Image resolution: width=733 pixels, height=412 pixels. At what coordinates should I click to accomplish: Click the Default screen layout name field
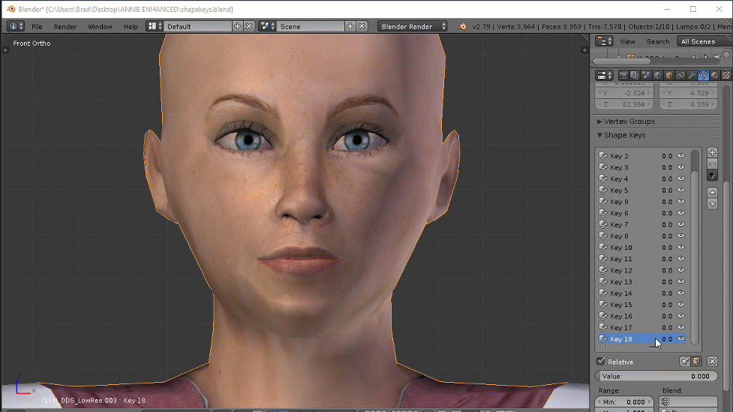point(198,26)
